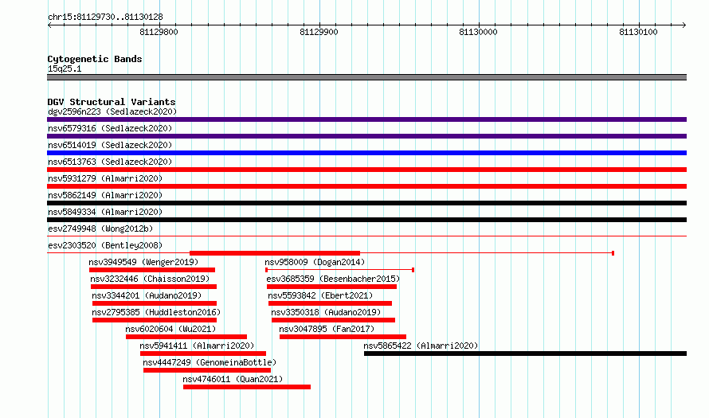Select the nsv5941411 (Almarri2020) label
Viewport: 709px width, 418px height.
(197, 346)
